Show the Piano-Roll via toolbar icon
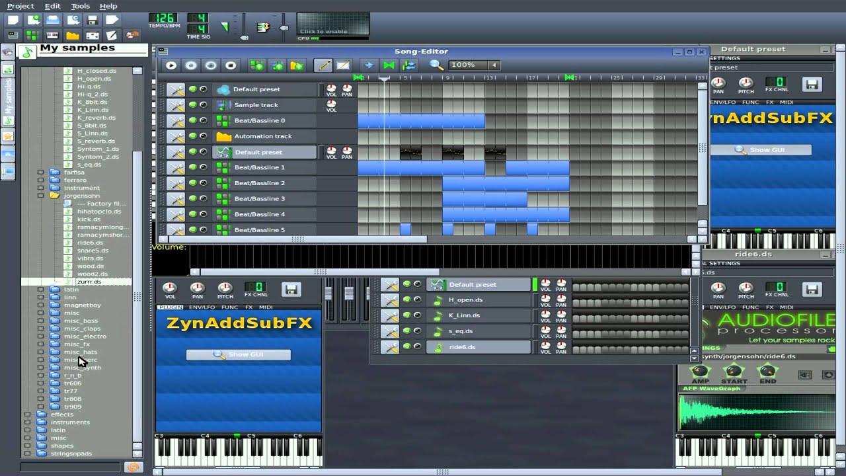 (53, 36)
